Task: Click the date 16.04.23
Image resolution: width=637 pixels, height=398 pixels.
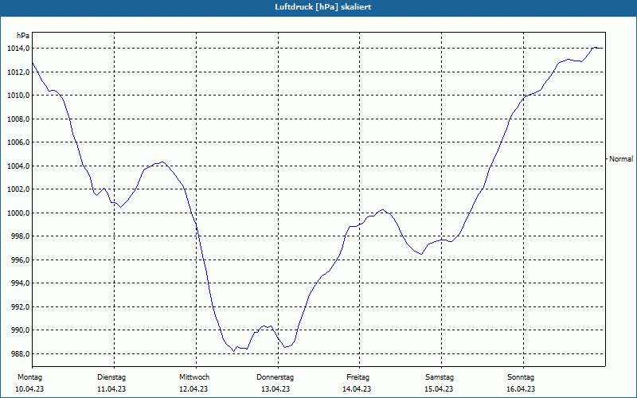Action: pyautogui.click(x=521, y=389)
